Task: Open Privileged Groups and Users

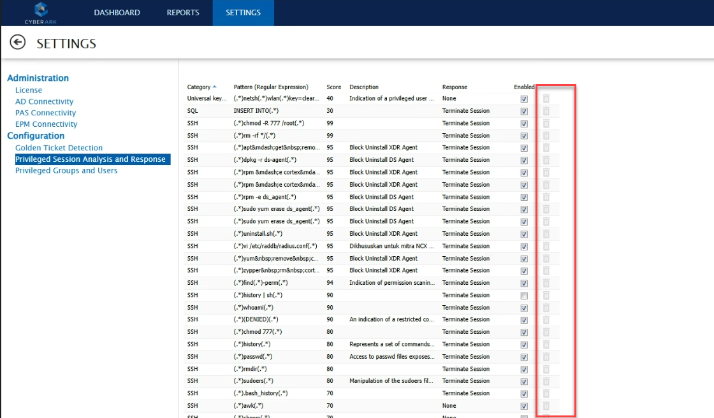Action: (66, 170)
